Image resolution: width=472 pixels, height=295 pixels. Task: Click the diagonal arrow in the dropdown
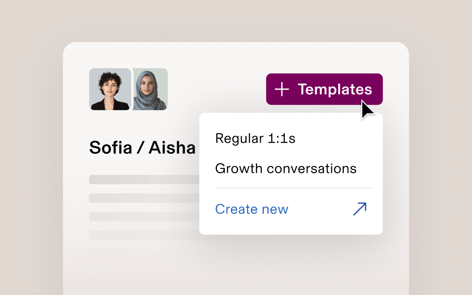pyautogui.click(x=359, y=209)
